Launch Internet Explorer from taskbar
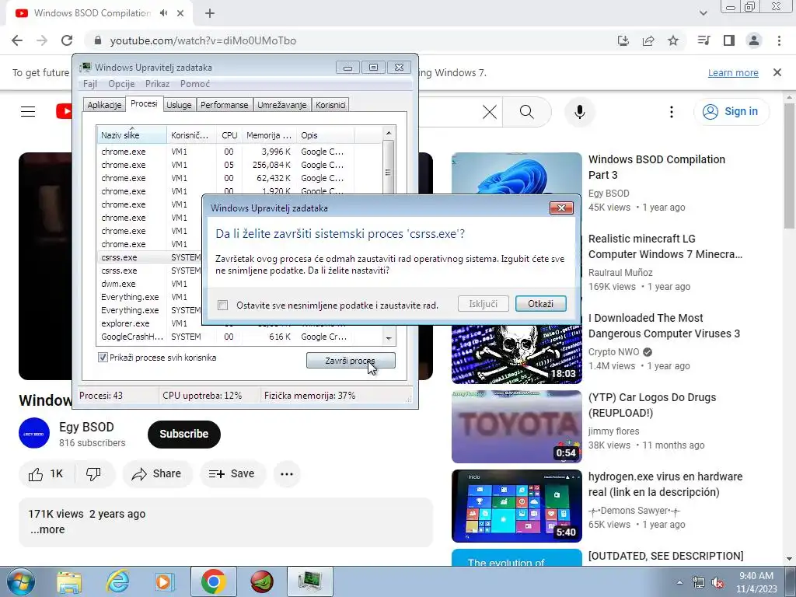 (117, 581)
